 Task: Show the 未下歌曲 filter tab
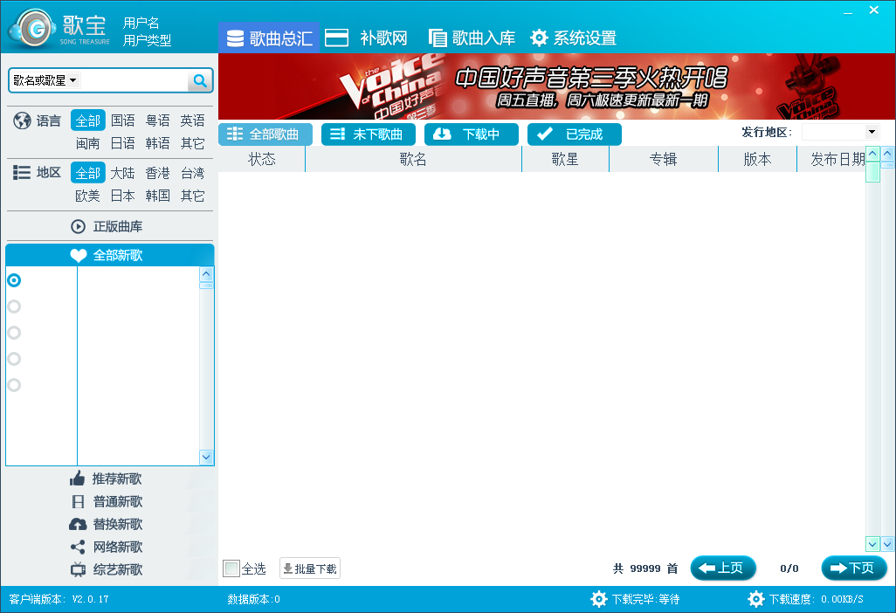pyautogui.click(x=368, y=134)
